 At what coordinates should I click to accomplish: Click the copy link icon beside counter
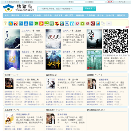click(103, 23)
